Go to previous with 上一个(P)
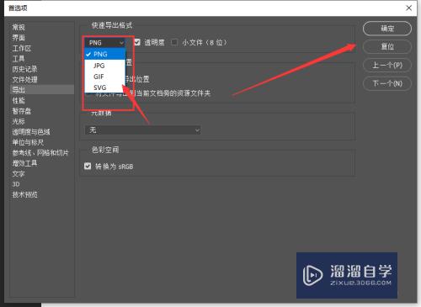This screenshot has width=421, height=307. click(x=387, y=65)
